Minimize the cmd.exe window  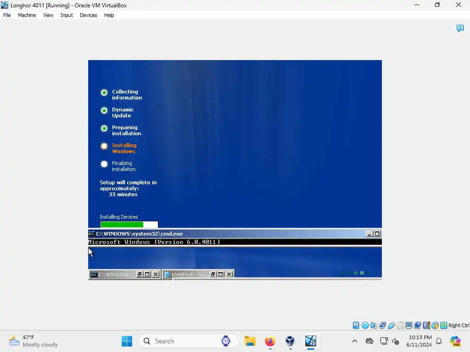[x=369, y=234]
